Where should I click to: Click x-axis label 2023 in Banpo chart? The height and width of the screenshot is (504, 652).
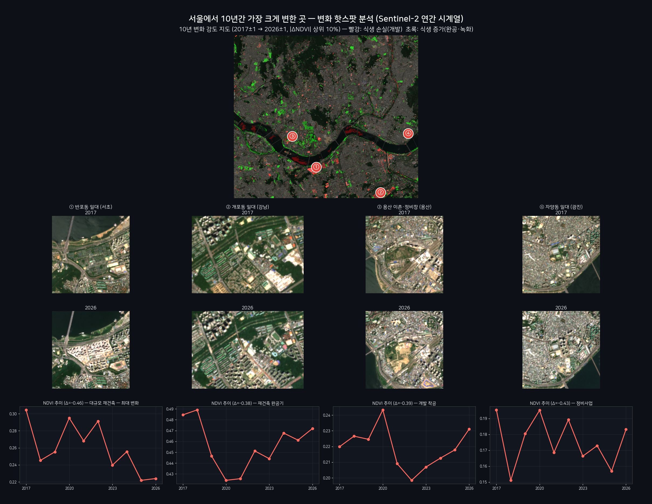tap(113, 488)
